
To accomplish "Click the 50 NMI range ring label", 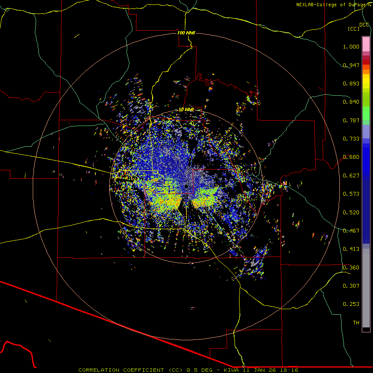I will click(x=186, y=109).
